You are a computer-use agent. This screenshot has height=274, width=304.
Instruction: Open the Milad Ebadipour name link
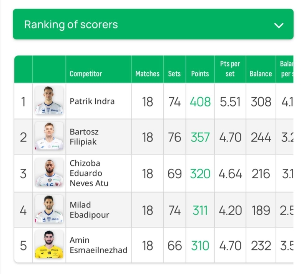coord(90,210)
